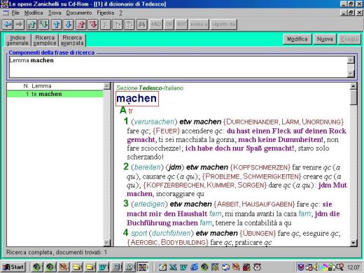Viewport: 364px width, 273px height.
Task: Click the 'seguito da' operator button
Action: coord(223,24)
